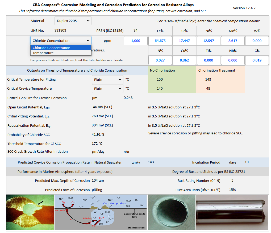Click the open circuit potential -46 mV (SCE)
The image size is (271, 233).
(102, 107)
